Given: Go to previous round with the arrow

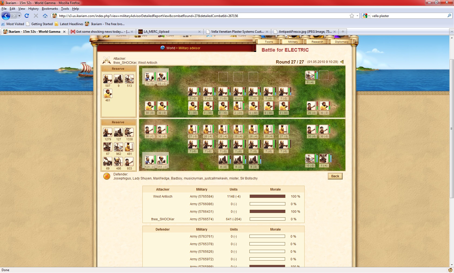Looking at the screenshot, I should coord(342,62).
